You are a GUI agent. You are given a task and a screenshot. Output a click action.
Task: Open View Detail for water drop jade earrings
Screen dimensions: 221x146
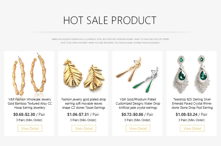click(x=138, y=128)
